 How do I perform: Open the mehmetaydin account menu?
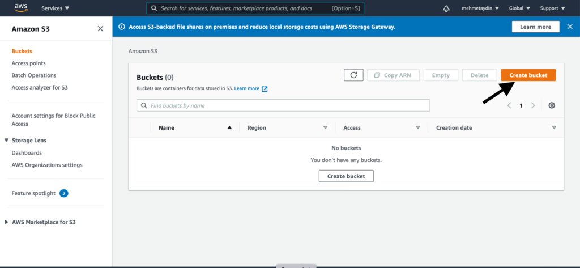[x=481, y=8]
